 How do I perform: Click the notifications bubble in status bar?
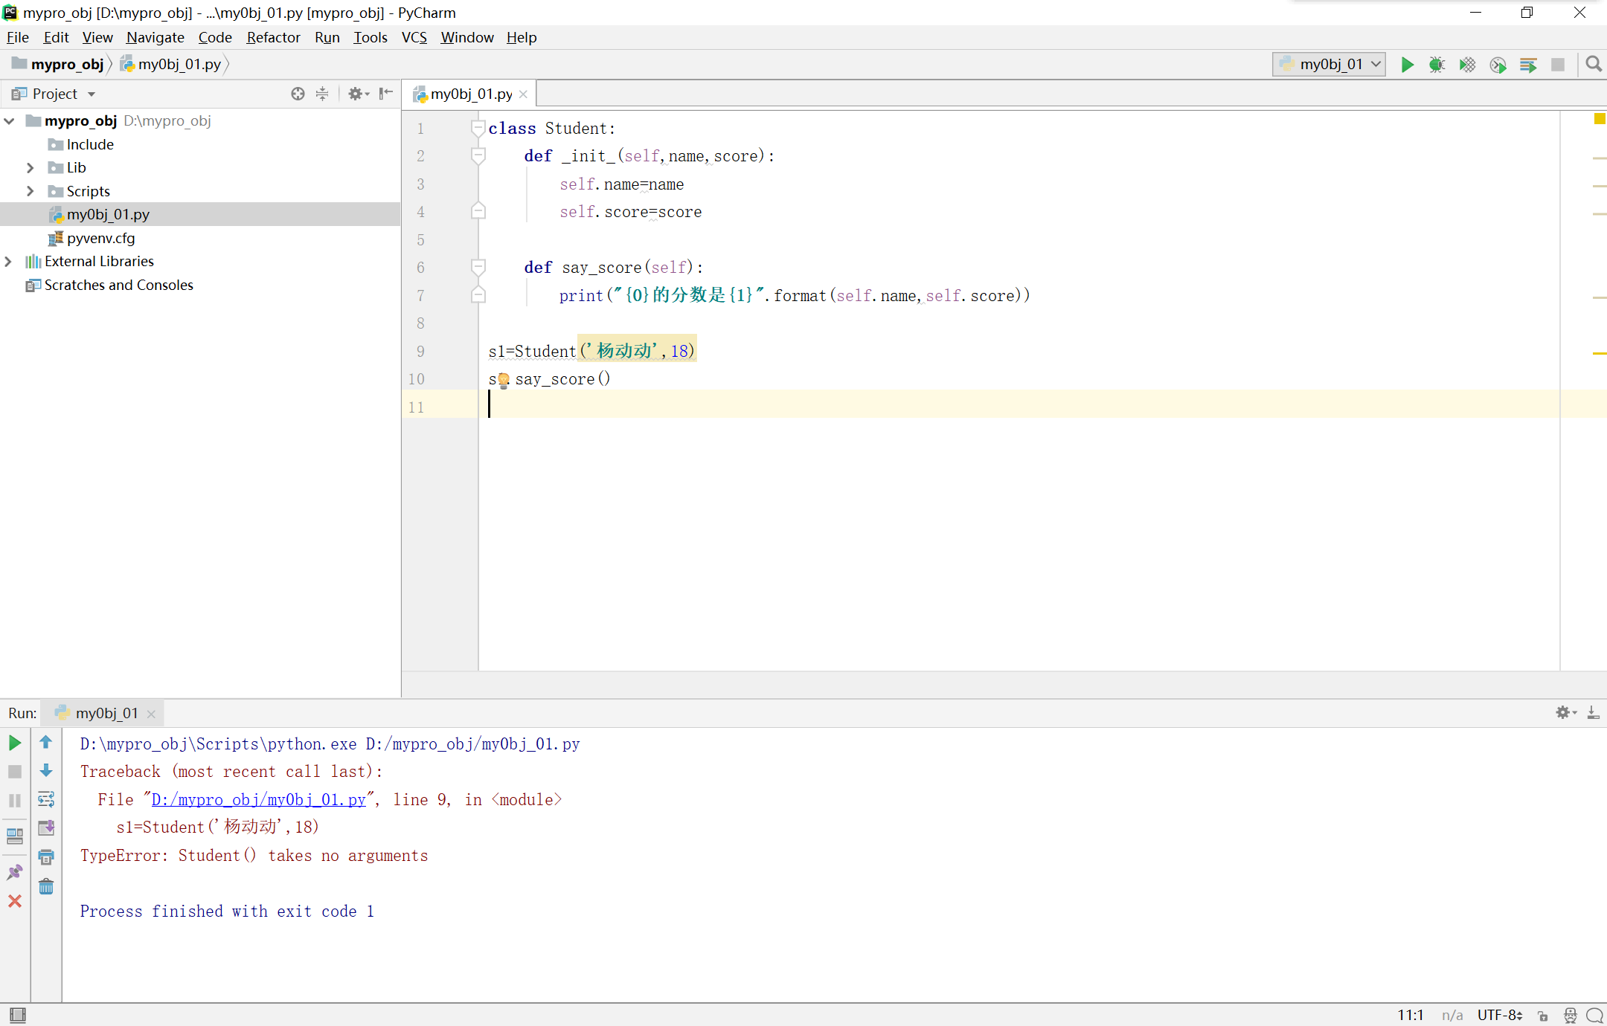tap(1594, 1016)
